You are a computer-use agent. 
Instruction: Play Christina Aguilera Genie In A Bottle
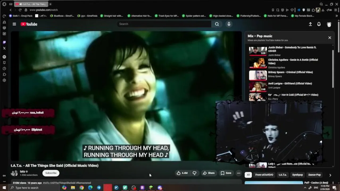click(290, 63)
